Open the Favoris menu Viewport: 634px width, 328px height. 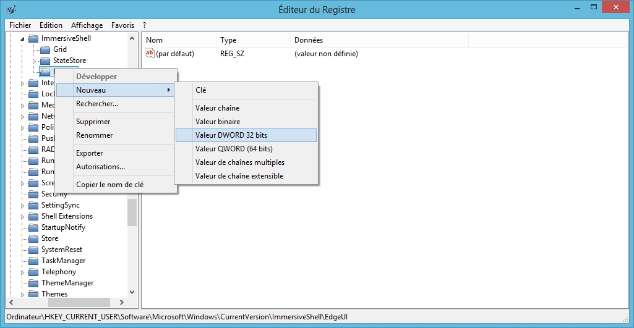pos(122,25)
